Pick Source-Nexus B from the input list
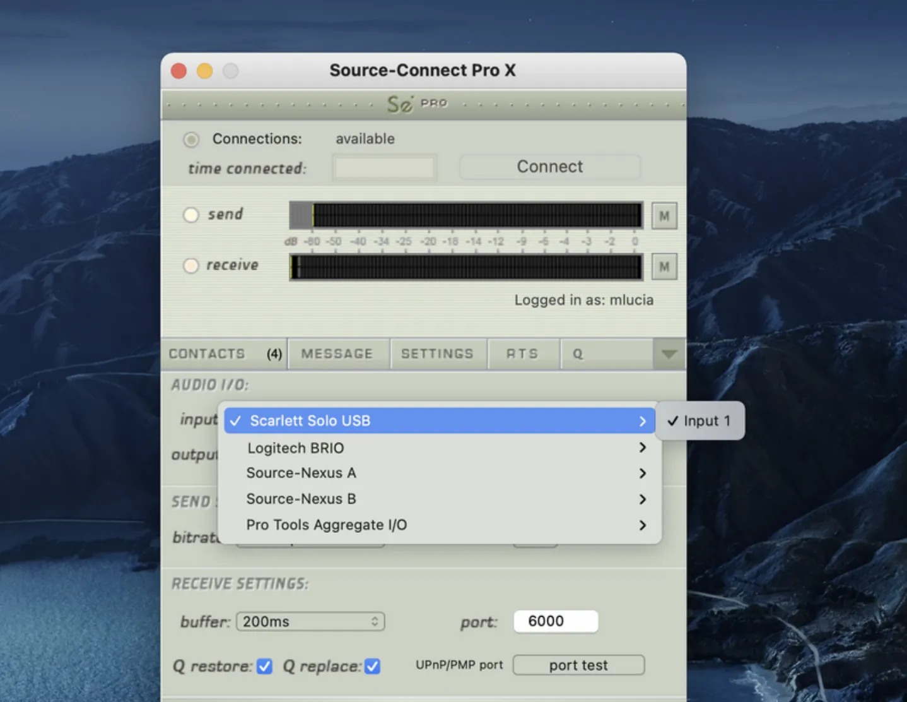 (440, 499)
